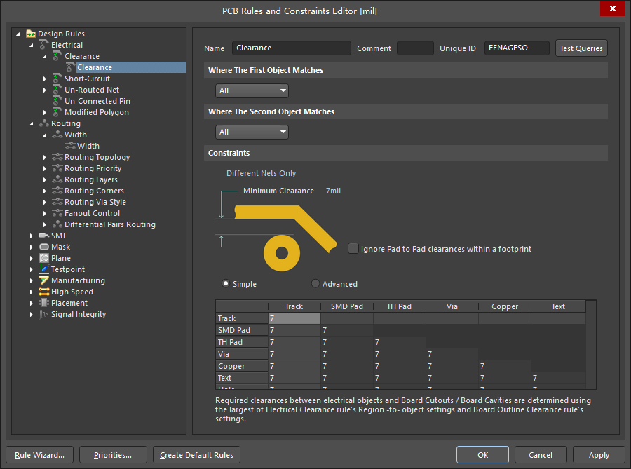
Task: Click the Routing category icon
Action: click(44, 123)
